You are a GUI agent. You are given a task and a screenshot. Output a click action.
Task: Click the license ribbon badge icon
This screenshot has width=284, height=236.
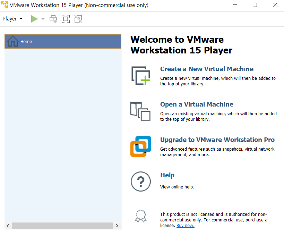[141, 216]
